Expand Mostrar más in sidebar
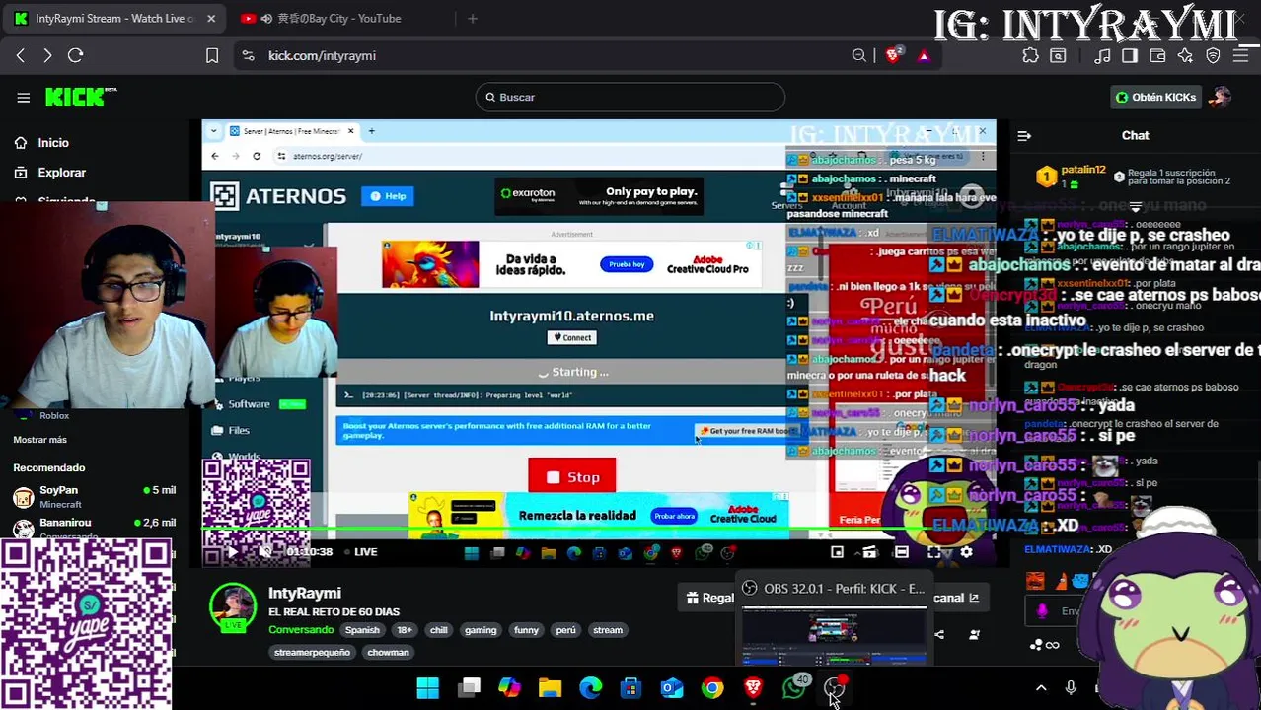 39,440
